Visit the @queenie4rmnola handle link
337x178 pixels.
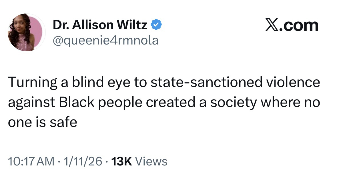click(x=105, y=41)
